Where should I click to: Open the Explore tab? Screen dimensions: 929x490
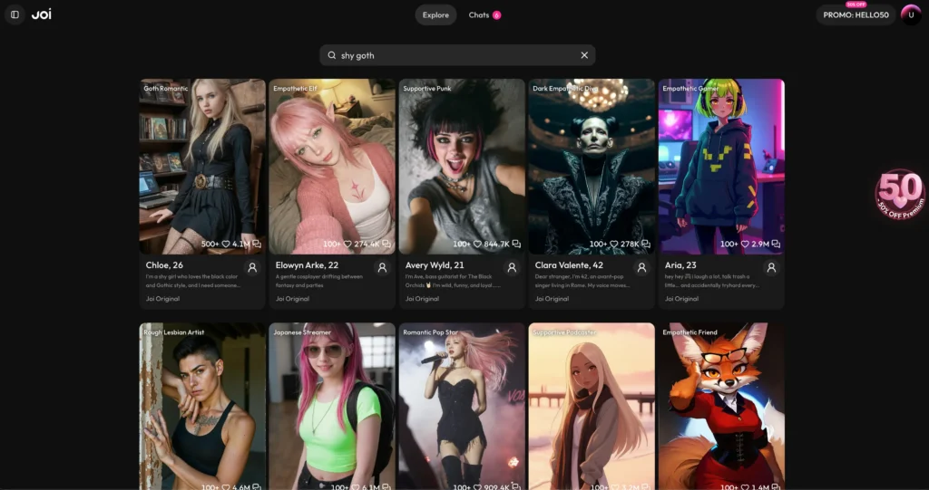point(435,14)
